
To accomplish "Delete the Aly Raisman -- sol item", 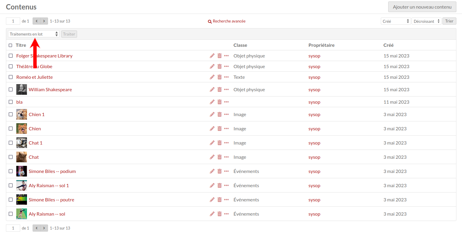I will click(x=220, y=214).
